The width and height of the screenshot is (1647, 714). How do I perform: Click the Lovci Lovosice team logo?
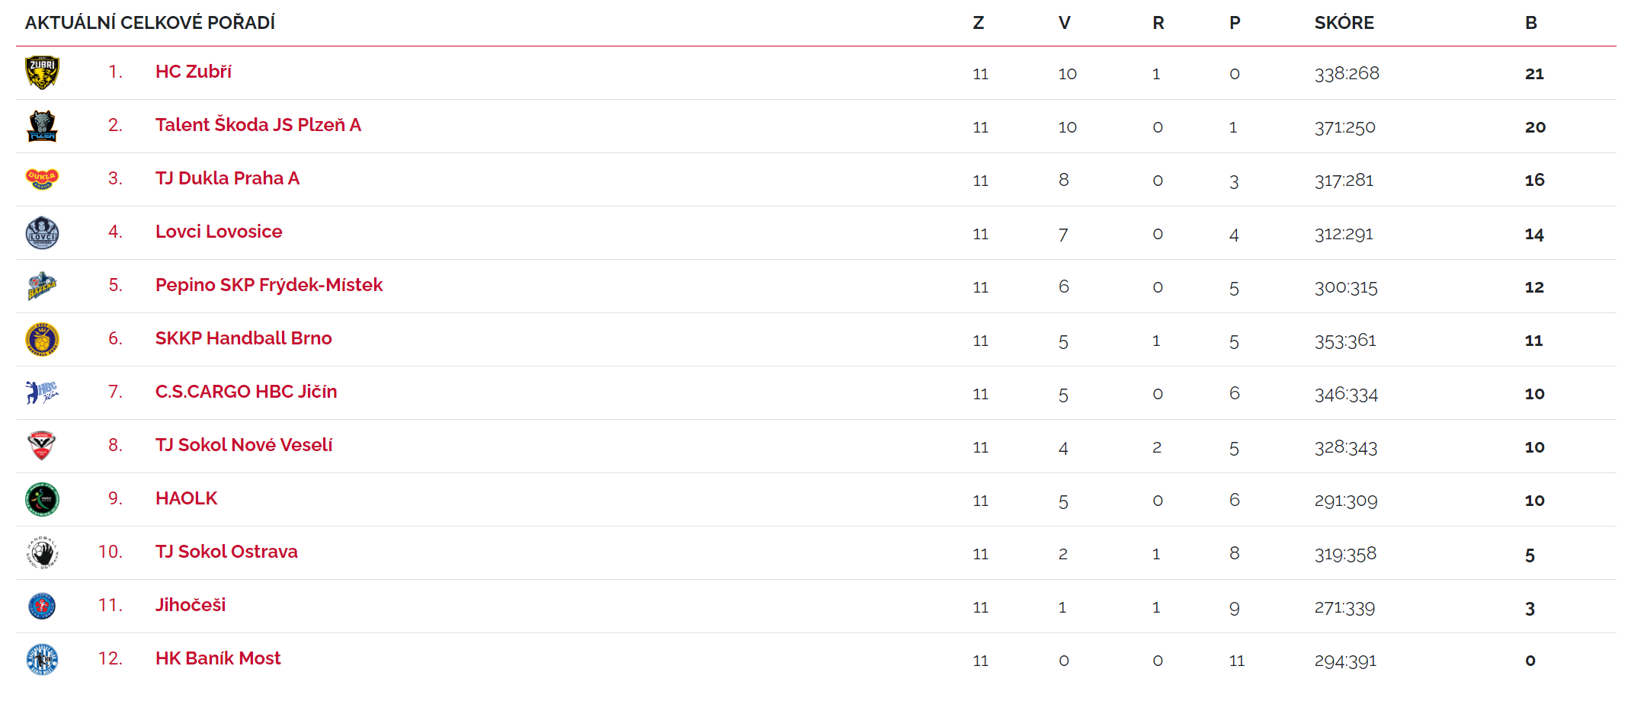coord(42,232)
